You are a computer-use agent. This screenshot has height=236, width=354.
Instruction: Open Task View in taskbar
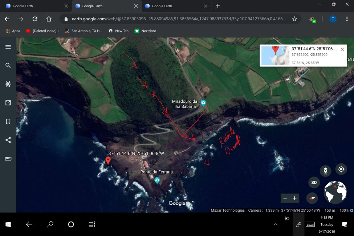pyautogui.click(x=92, y=224)
